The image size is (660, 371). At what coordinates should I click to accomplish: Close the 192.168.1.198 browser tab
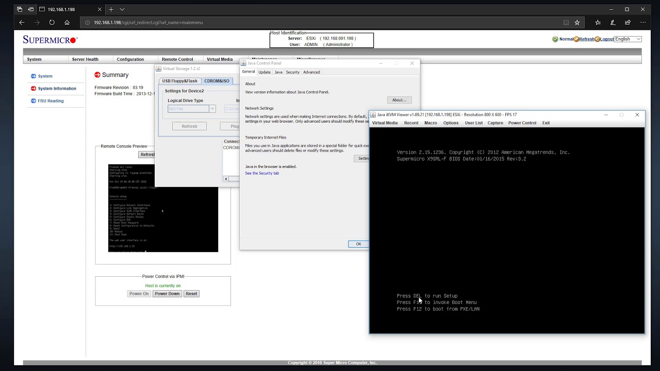click(98, 9)
